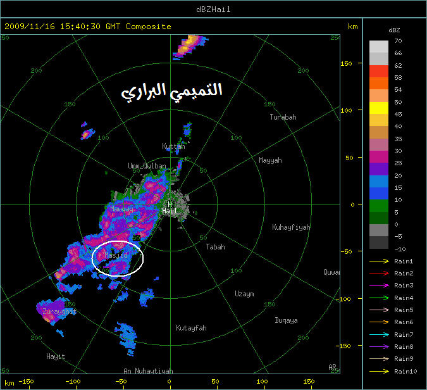Click the light blue 15-20 dBZ legend swatch
Image resolution: width=427 pixels, height=390 pixels.
point(379,181)
